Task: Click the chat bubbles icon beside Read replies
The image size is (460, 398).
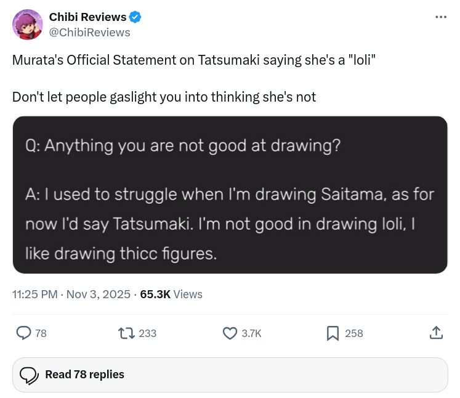Action: (30, 375)
